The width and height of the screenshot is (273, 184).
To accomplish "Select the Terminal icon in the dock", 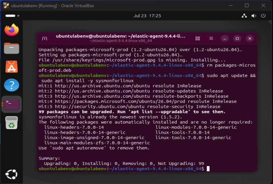I will point(11,104).
